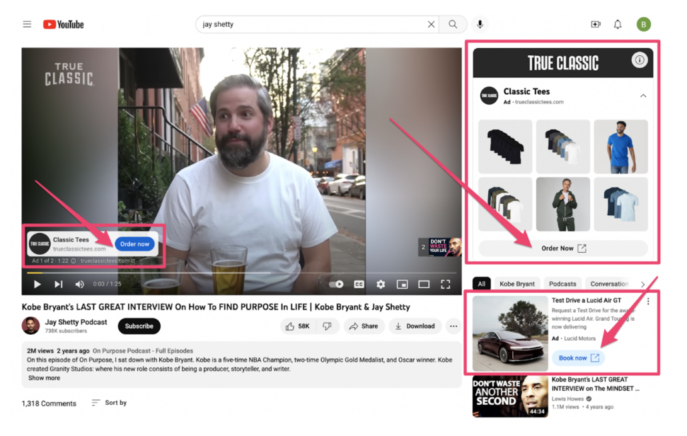Clear the search field with X

(432, 25)
